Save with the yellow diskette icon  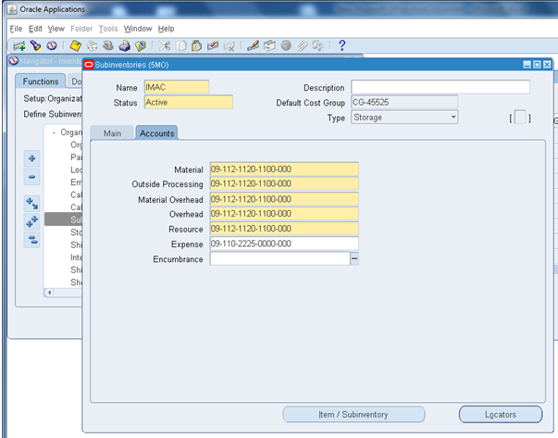point(76,45)
